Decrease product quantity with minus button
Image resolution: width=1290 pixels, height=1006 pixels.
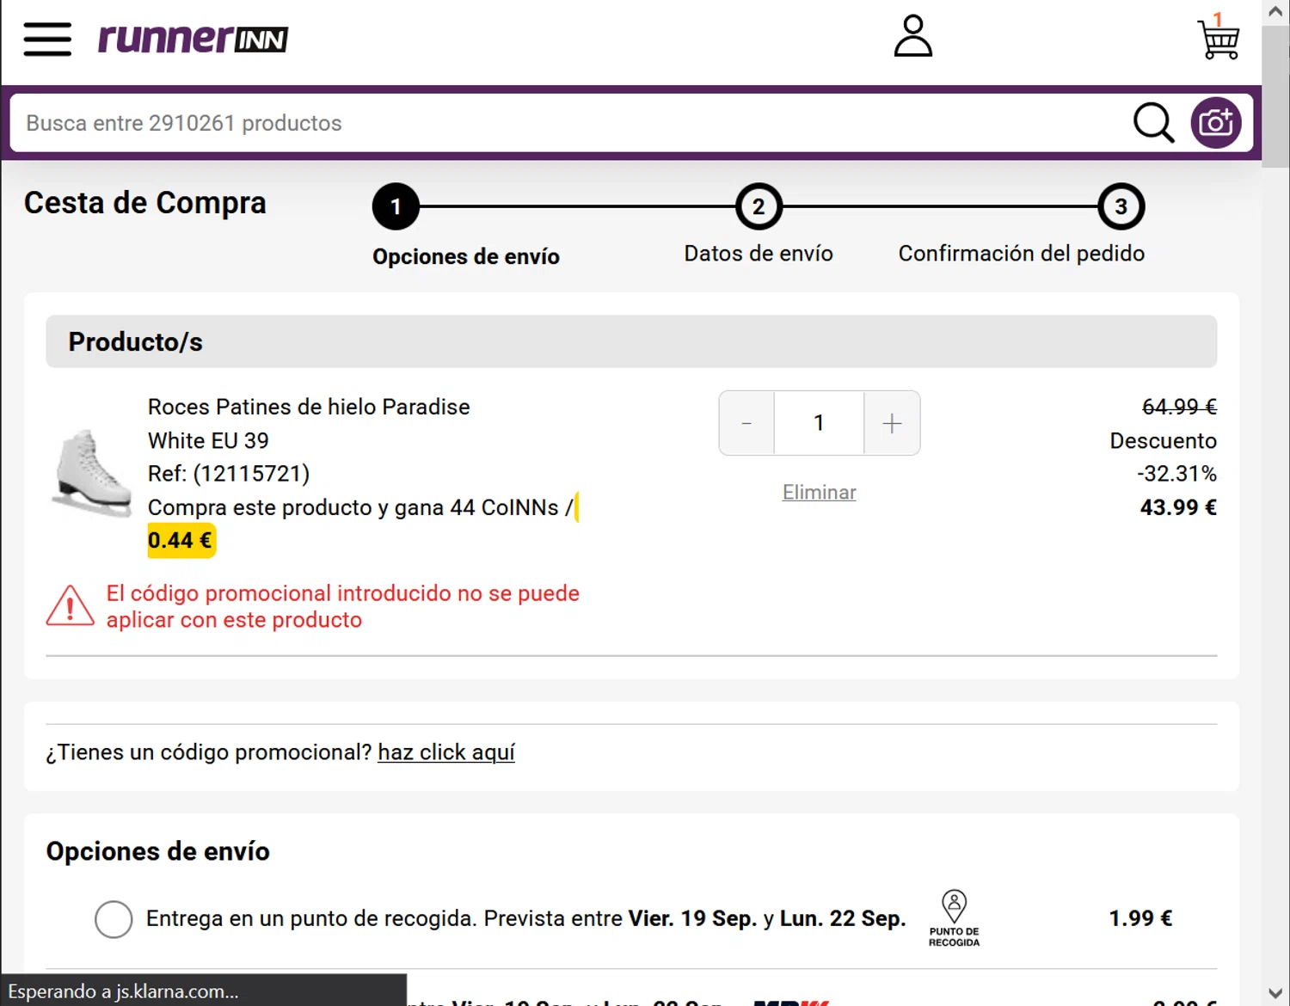[746, 423]
